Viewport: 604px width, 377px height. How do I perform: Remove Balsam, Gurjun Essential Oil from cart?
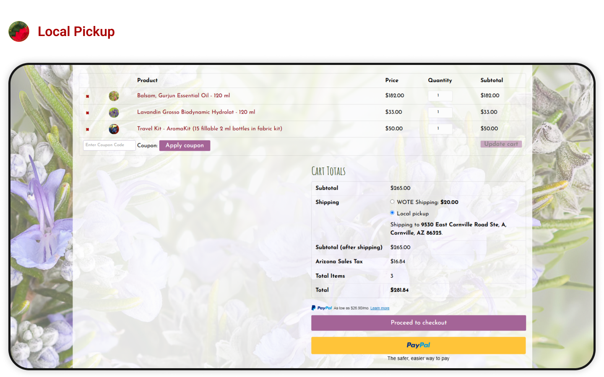pos(87,96)
